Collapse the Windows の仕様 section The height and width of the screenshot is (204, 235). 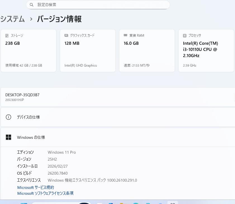click(x=118, y=137)
